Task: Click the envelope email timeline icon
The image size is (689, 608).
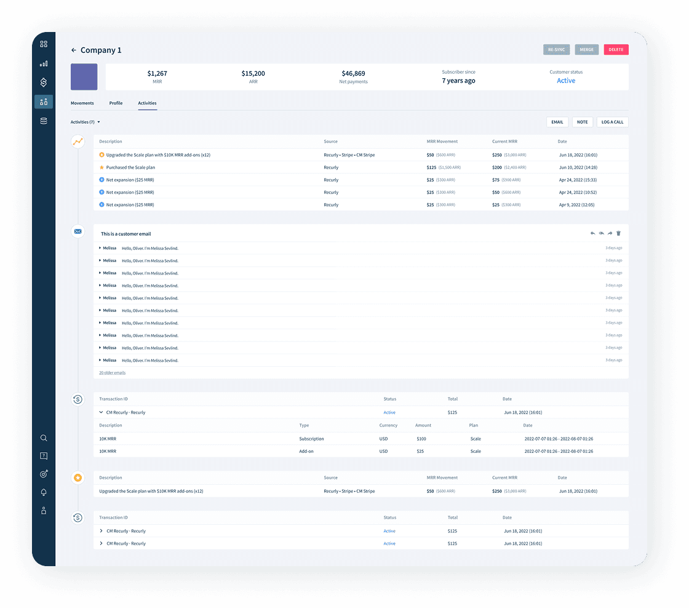Action: 78,231
